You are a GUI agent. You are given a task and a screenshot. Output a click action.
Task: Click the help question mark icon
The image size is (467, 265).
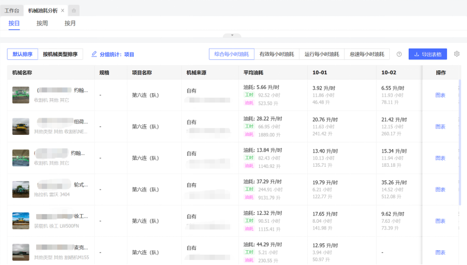pos(399,54)
